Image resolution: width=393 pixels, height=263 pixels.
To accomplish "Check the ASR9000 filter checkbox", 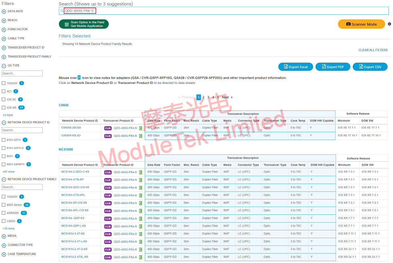I will (3, 212).
